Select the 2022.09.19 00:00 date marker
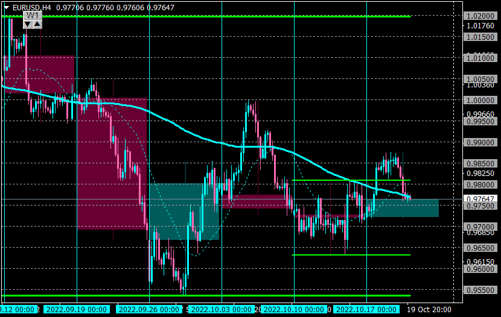Screen dimensions: 501x317 tap(77, 309)
